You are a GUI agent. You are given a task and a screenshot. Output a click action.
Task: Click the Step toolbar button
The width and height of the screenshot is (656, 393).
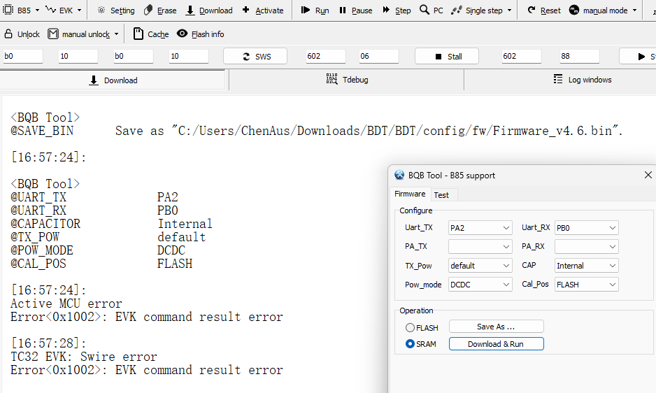point(397,10)
